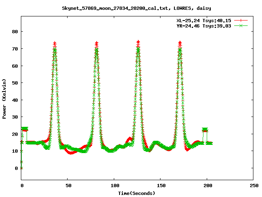Viewport: 262px width, 197px height.
Task: Click the Time(Seconds) x-axis label
Action: [x=137, y=193]
